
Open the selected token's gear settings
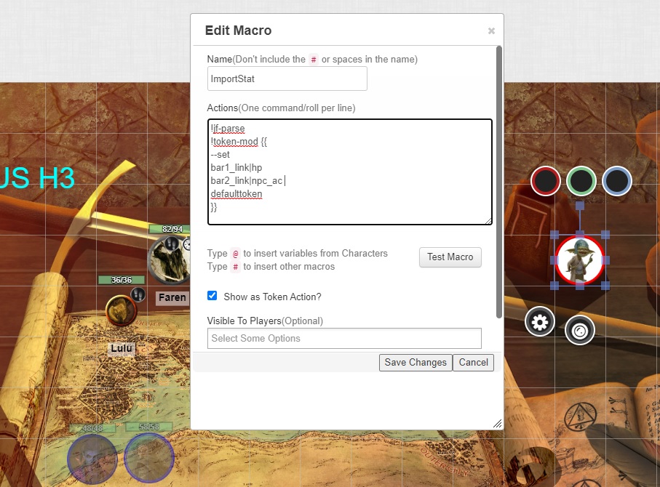pyautogui.click(x=540, y=322)
